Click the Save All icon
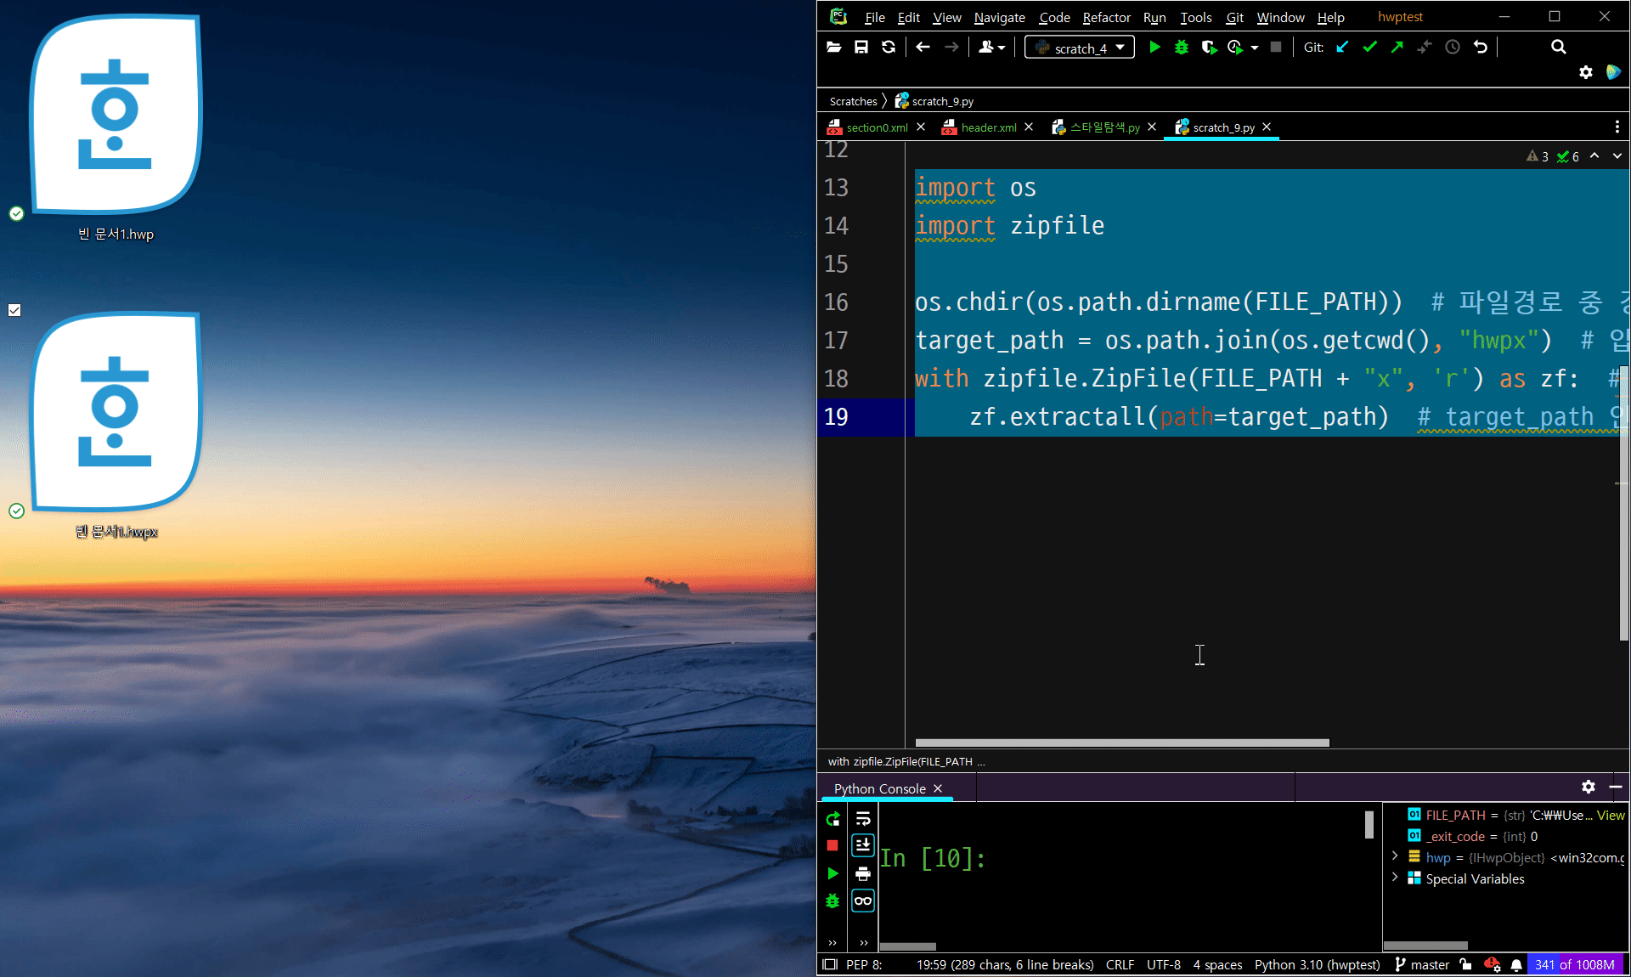Screen dimensions: 1631x977 pos(861,48)
